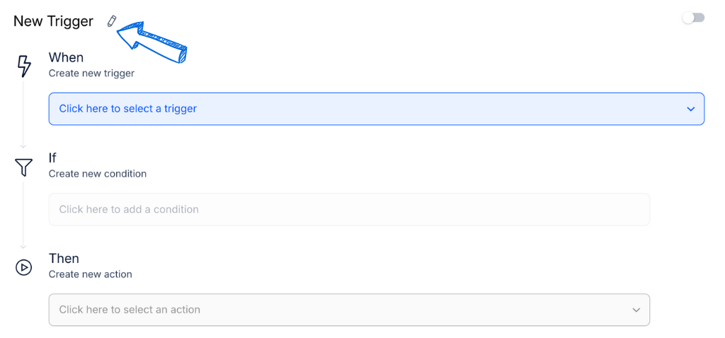Expand the gray chevron in the action selector
The image size is (725, 338).
point(636,310)
